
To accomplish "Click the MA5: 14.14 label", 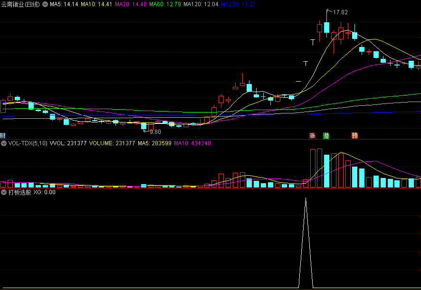I will click(64, 4).
